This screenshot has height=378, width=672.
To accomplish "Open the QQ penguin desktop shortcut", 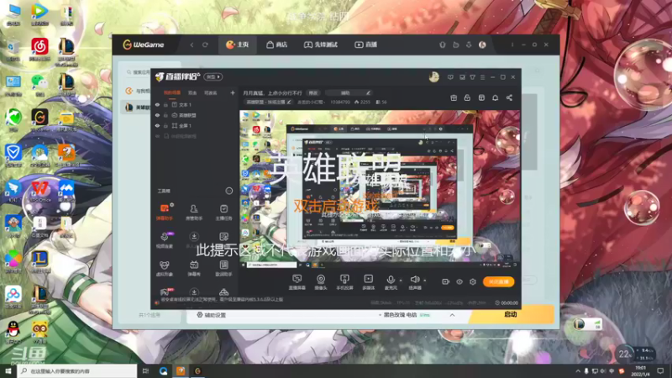I will (x=13, y=332).
